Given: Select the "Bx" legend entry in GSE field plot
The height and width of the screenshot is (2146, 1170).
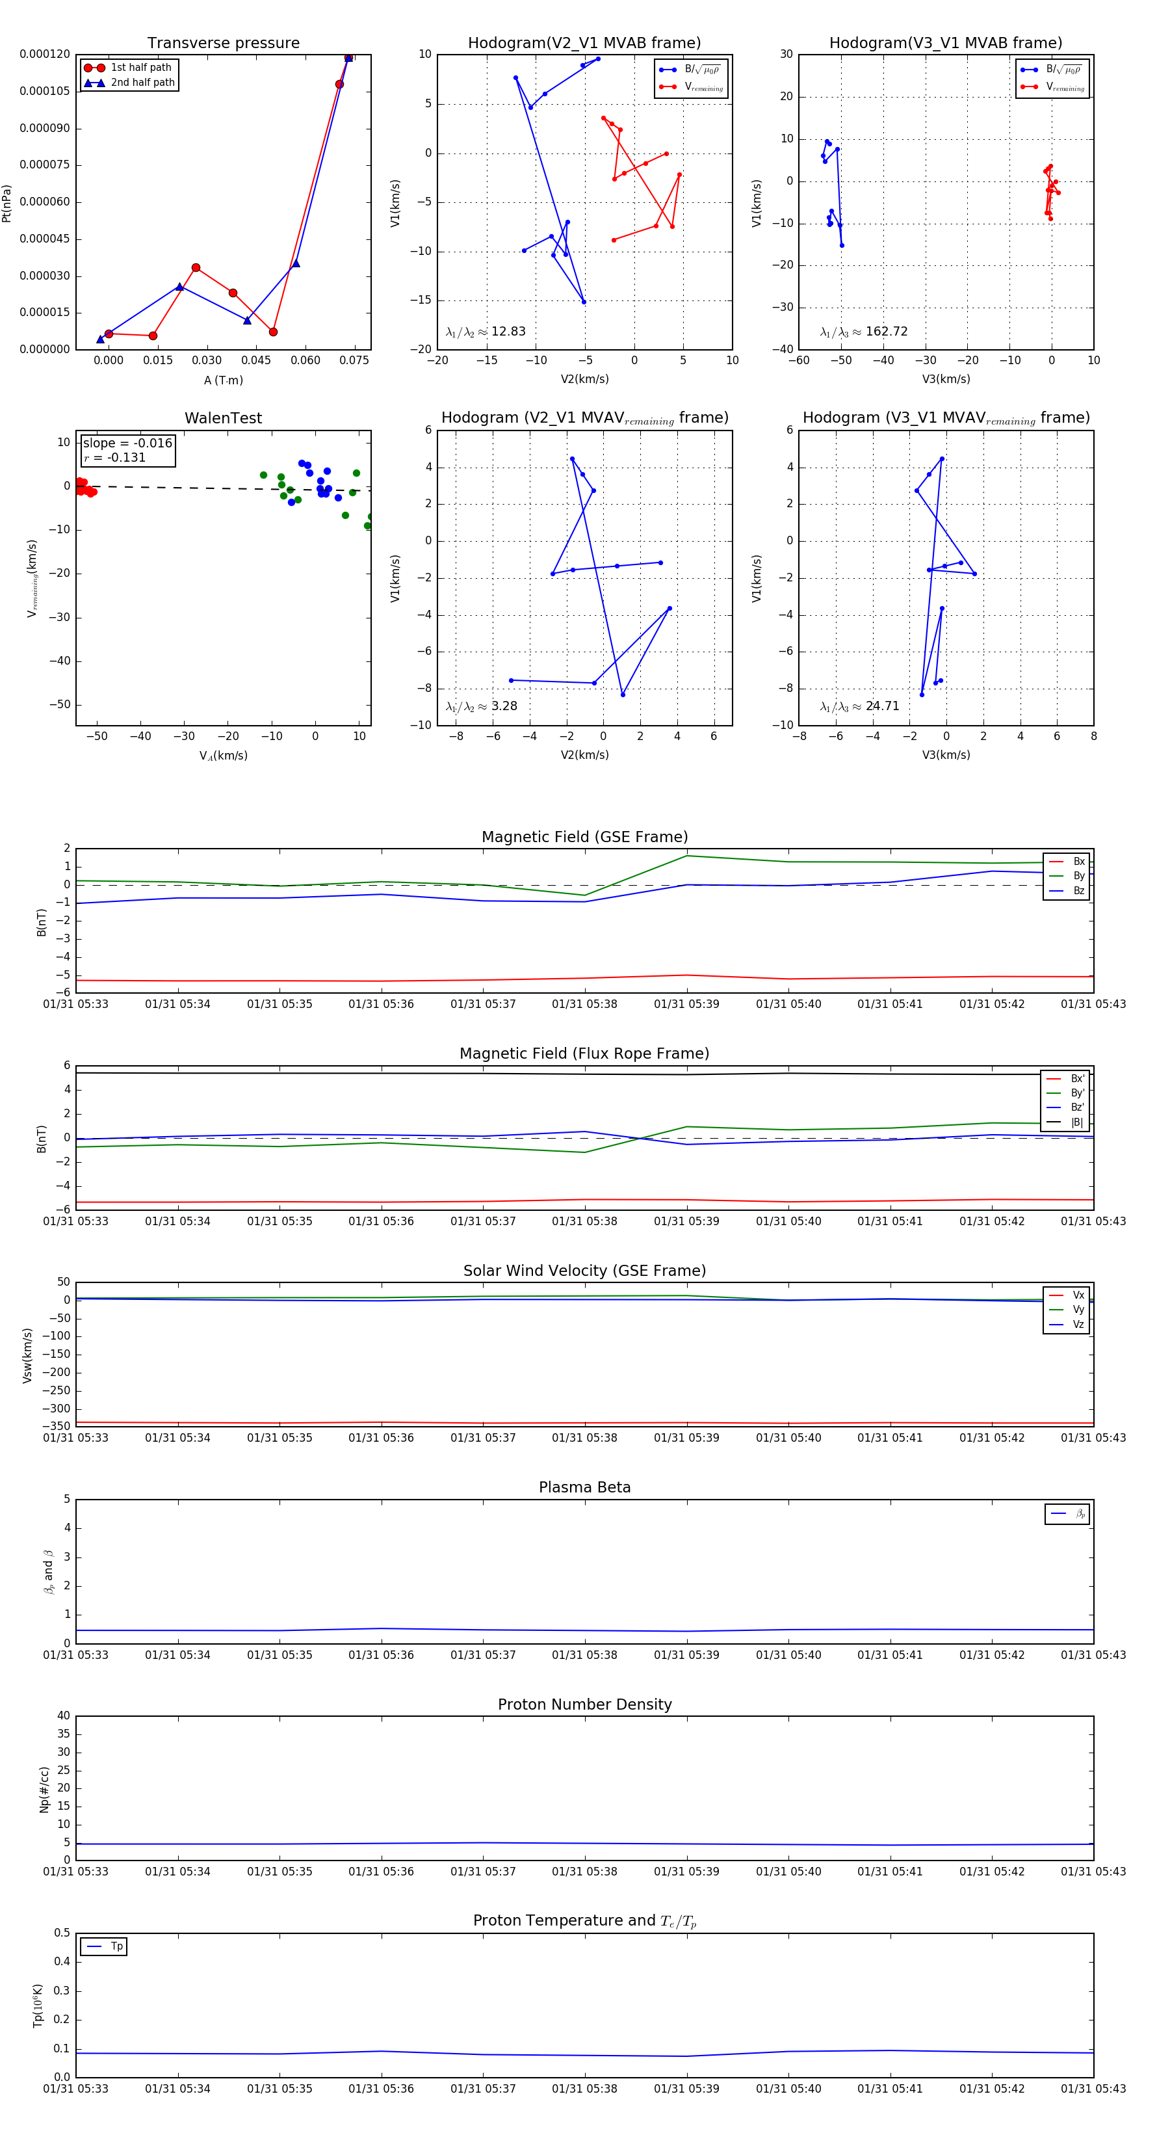Looking at the screenshot, I should coord(1067,862).
